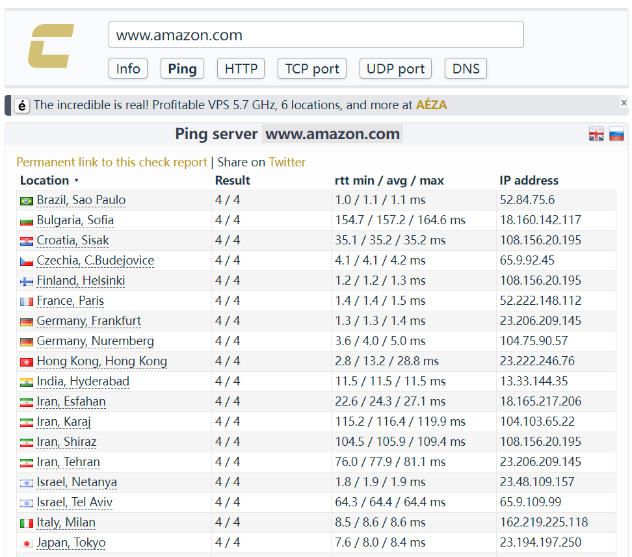Click the flag beside Germany, Frankfurt
This screenshot has width=632, height=557.
[x=27, y=322]
